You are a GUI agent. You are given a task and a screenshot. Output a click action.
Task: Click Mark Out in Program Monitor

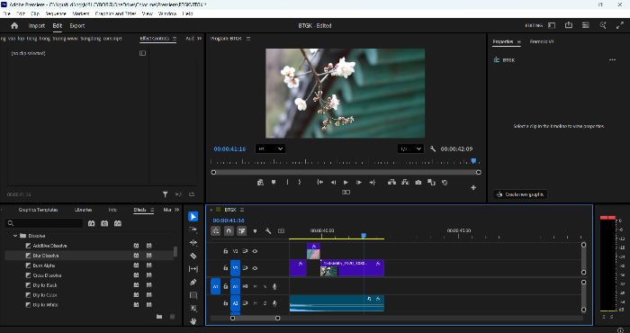[x=300, y=183]
